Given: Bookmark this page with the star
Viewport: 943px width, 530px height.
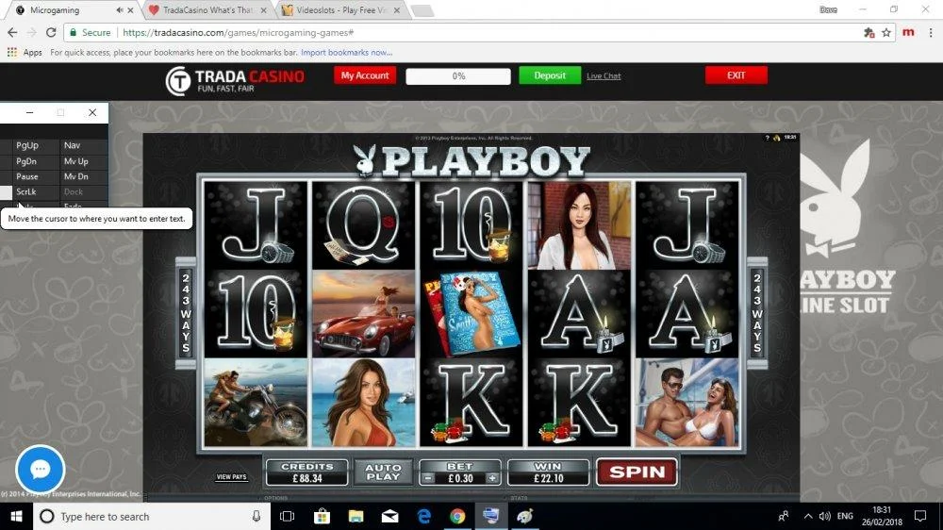Looking at the screenshot, I should click(886, 33).
